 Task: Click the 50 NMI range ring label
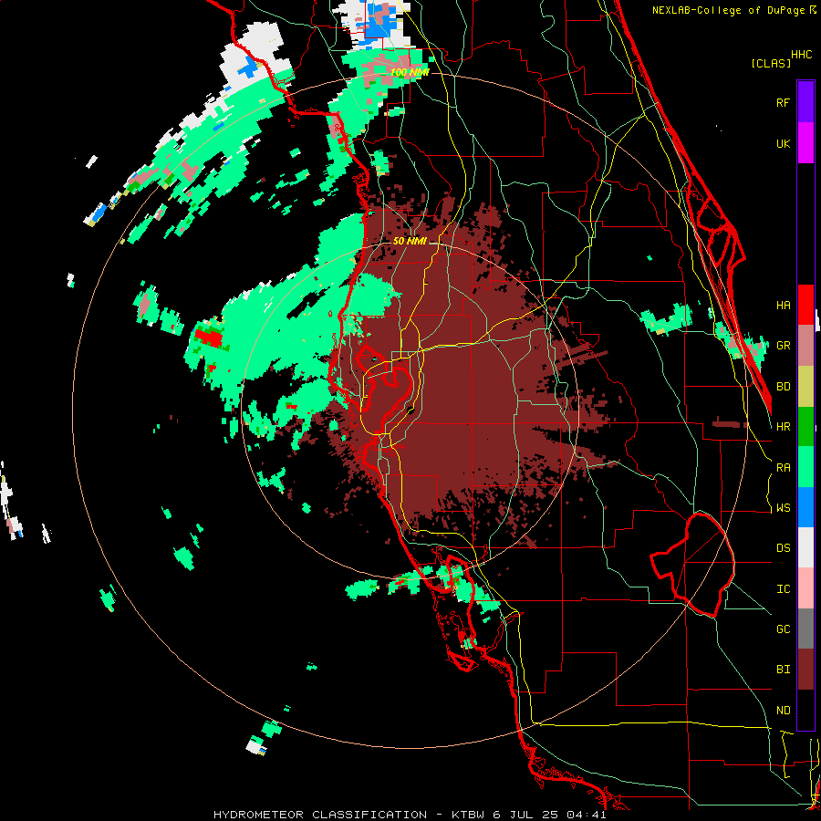pyautogui.click(x=410, y=241)
